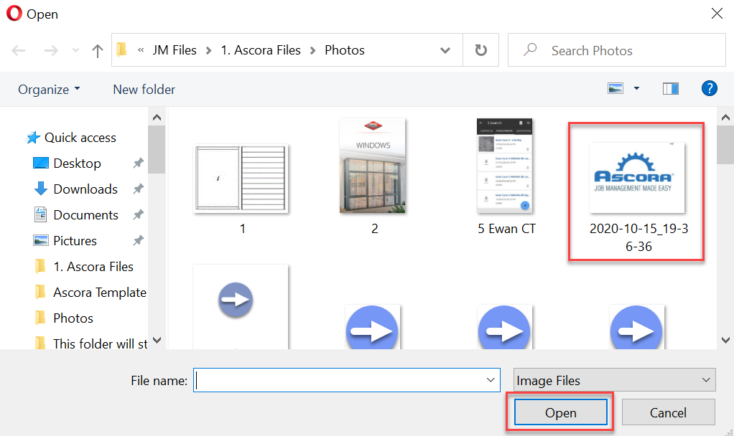Click the Up one level arrow
The image size is (734, 436).
[98, 50]
